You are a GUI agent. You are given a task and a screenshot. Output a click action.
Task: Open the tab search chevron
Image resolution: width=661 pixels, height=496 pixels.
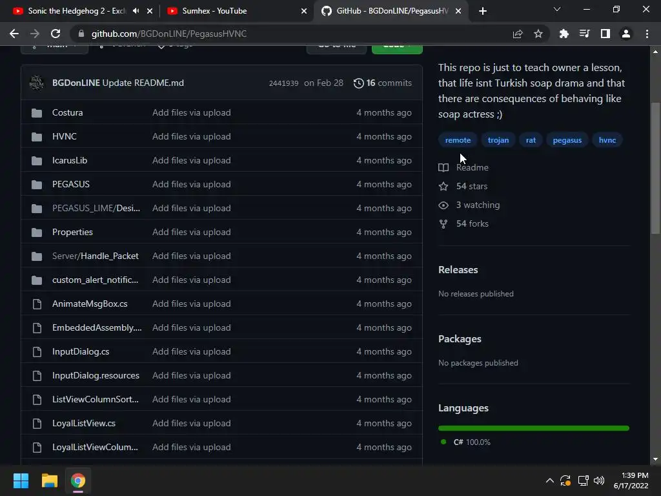(x=557, y=9)
